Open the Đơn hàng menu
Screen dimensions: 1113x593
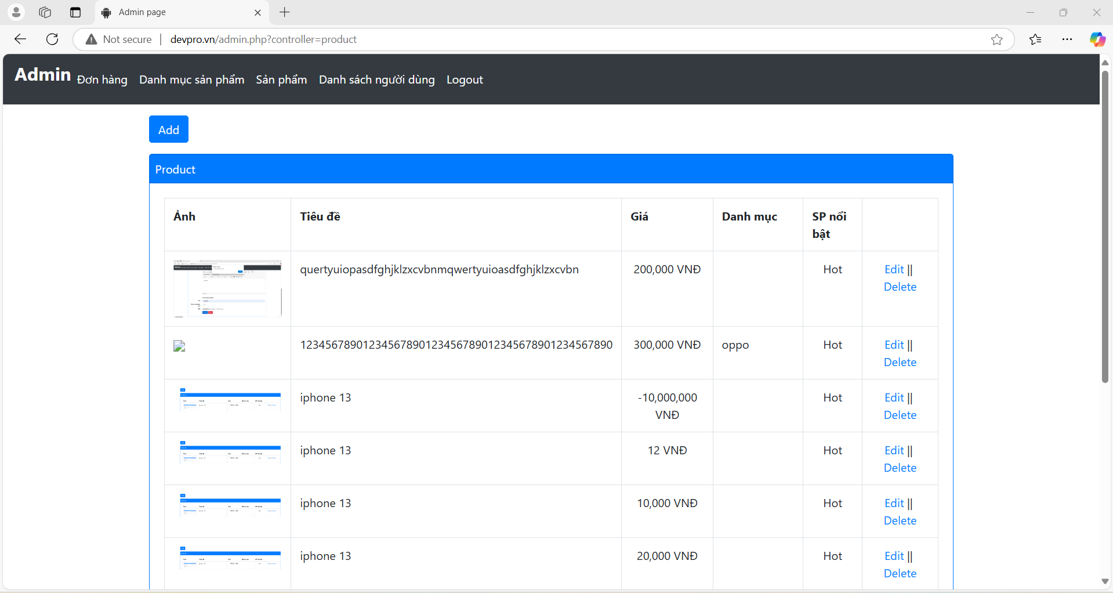point(102,80)
